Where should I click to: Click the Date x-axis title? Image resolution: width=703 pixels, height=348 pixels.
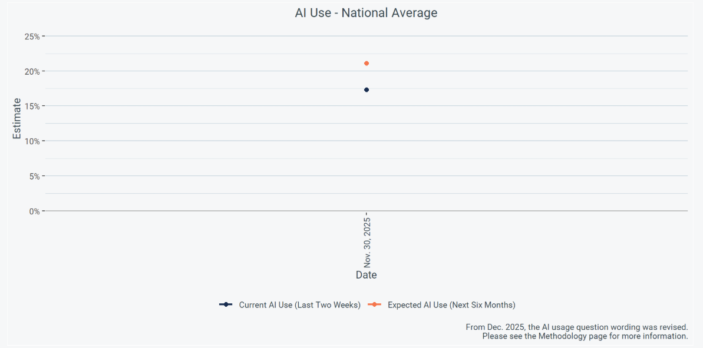pyautogui.click(x=366, y=275)
